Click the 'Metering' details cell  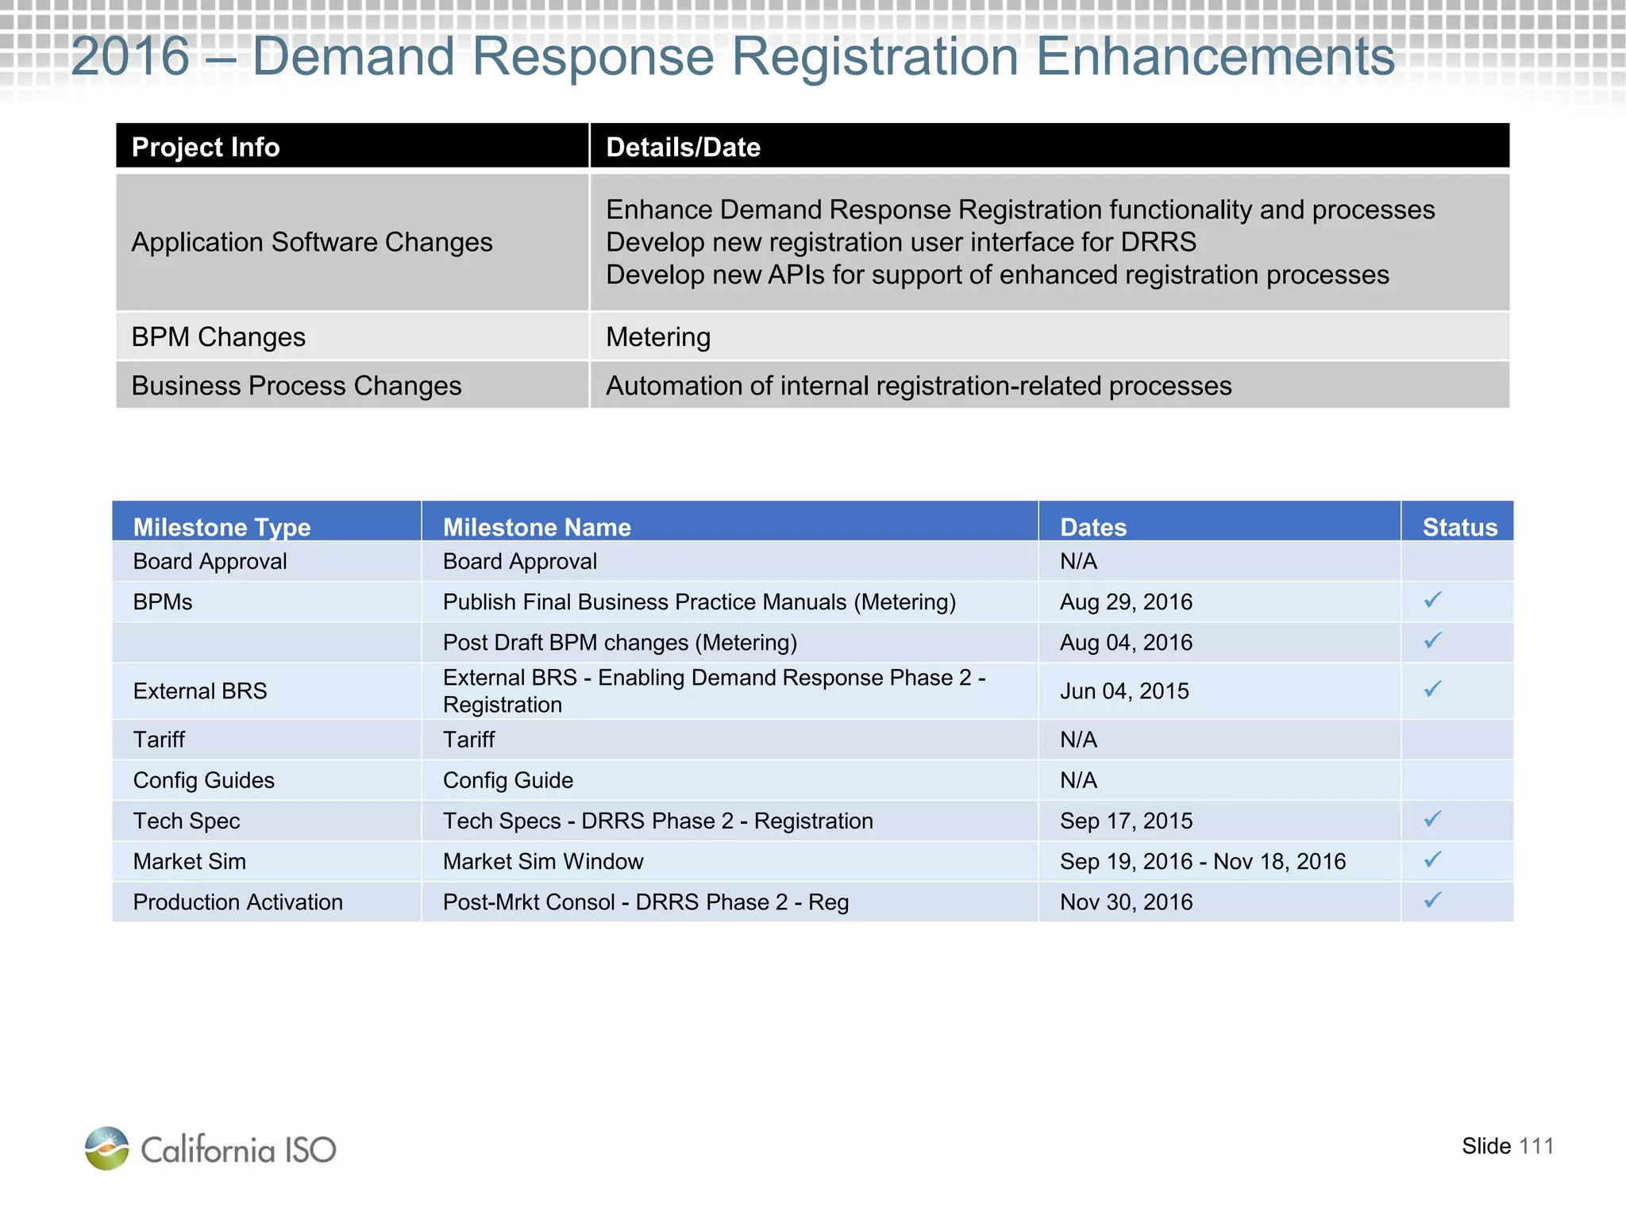coord(1050,336)
